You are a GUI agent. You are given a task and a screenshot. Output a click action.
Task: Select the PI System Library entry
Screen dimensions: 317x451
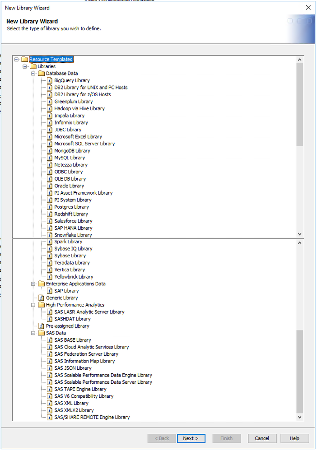pyautogui.click(x=73, y=200)
